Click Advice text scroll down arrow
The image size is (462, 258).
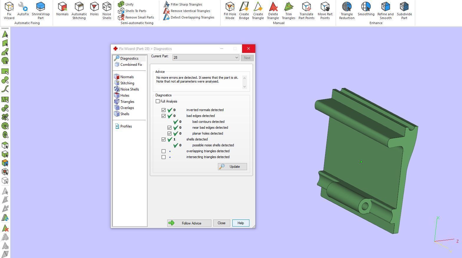coord(244,87)
